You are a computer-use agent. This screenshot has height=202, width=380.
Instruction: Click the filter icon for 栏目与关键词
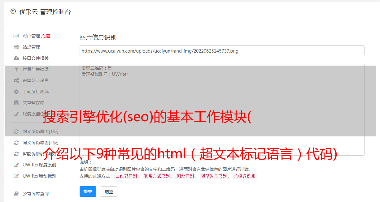[16, 69]
